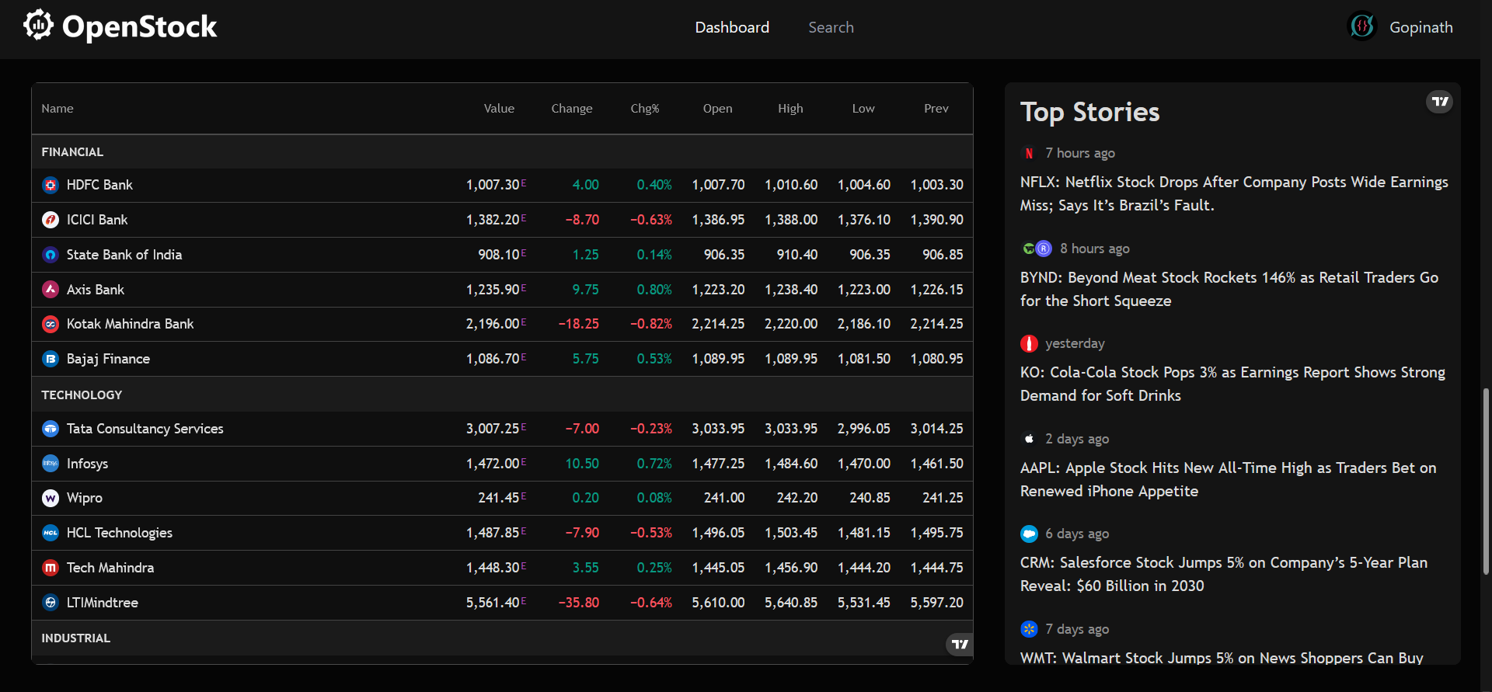The width and height of the screenshot is (1492, 692).
Task: Click the Low column header
Action: point(863,109)
